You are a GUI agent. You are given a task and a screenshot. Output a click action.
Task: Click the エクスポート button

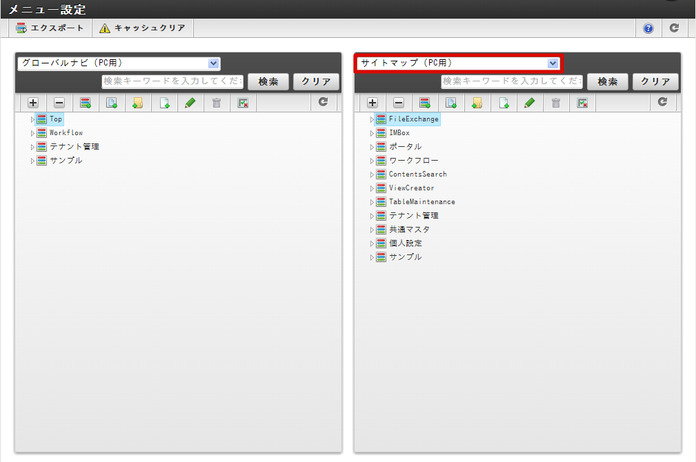click(49, 28)
